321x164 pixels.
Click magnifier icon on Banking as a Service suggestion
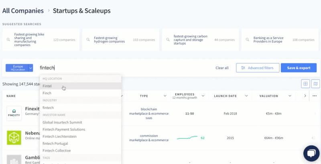(247, 40)
